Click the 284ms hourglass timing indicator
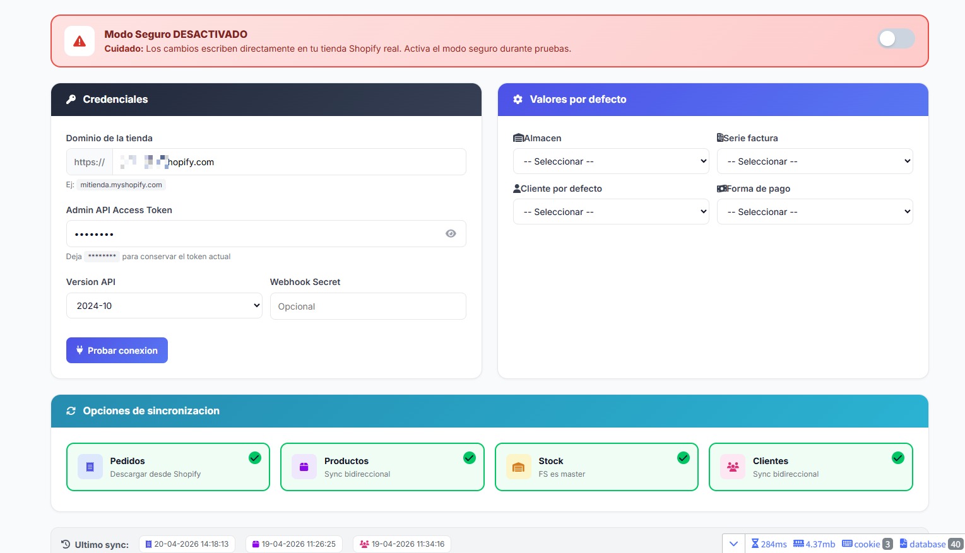The image size is (965, 553). point(768,544)
